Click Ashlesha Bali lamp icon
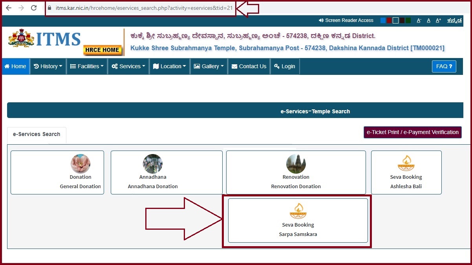472x265 pixels. click(406, 163)
